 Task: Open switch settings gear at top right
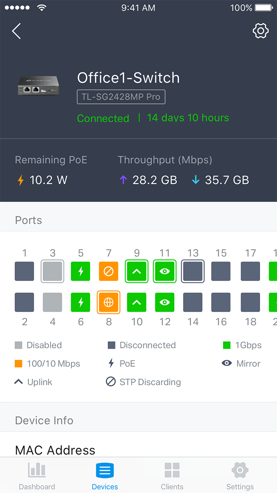click(x=260, y=31)
